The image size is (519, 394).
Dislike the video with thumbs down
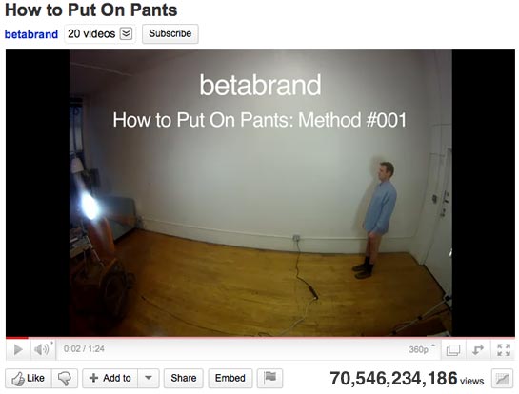pyautogui.click(x=65, y=378)
